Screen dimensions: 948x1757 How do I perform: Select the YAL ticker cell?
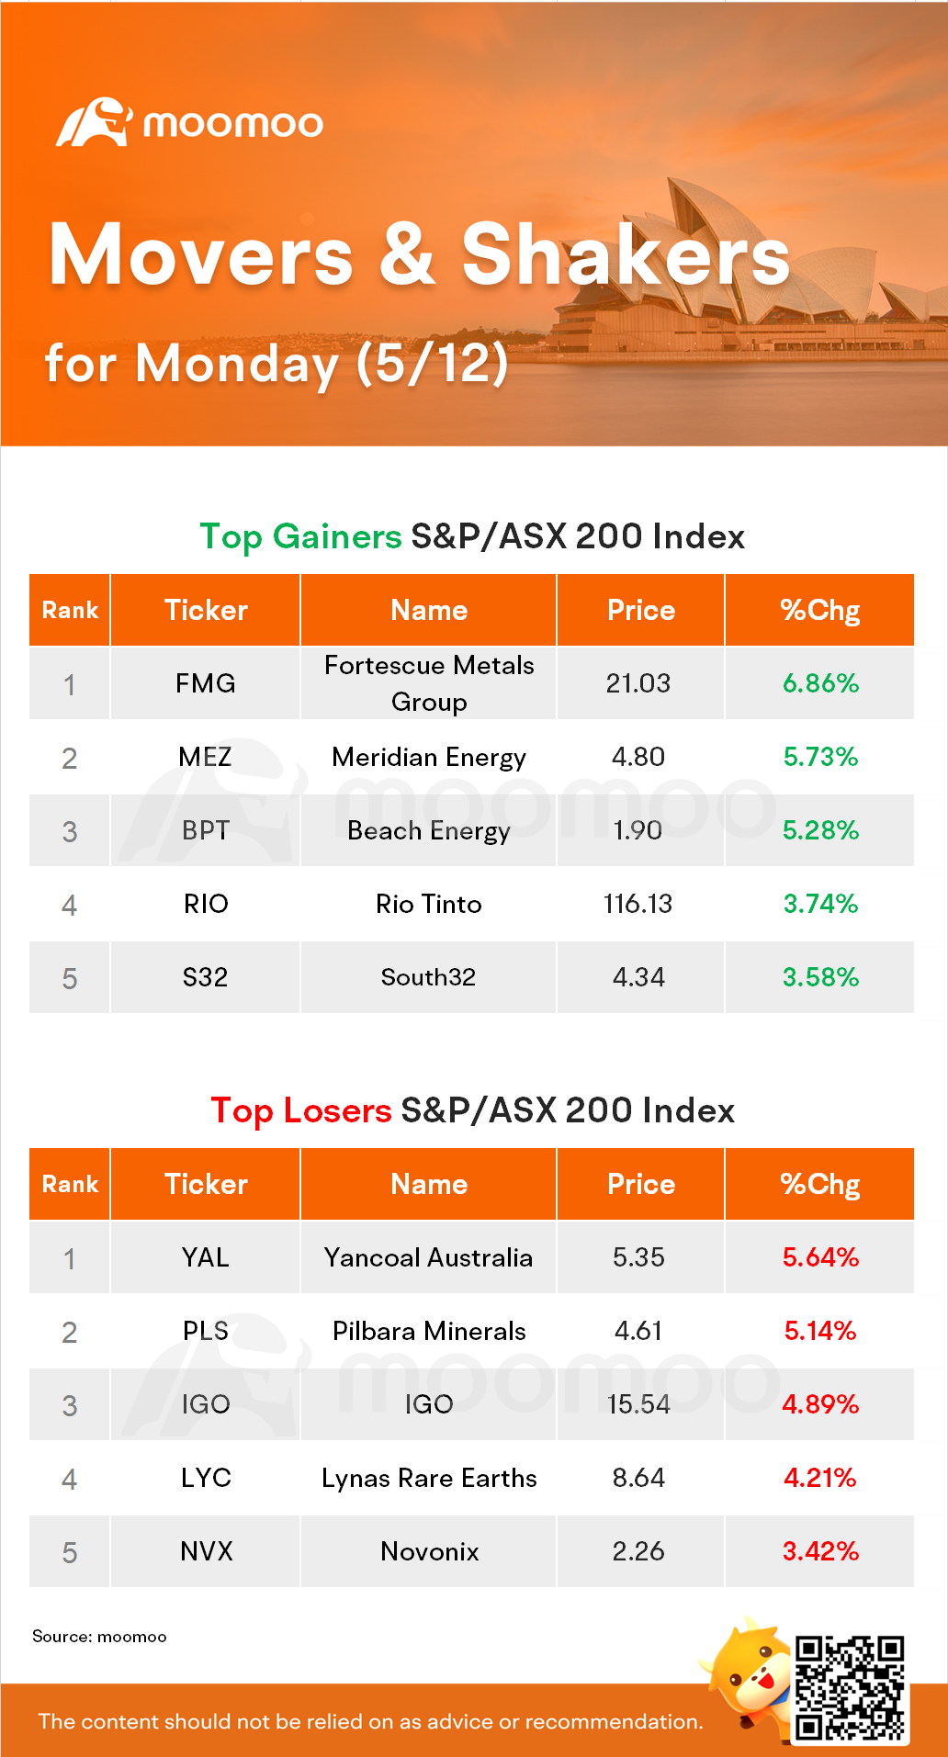(x=206, y=1257)
